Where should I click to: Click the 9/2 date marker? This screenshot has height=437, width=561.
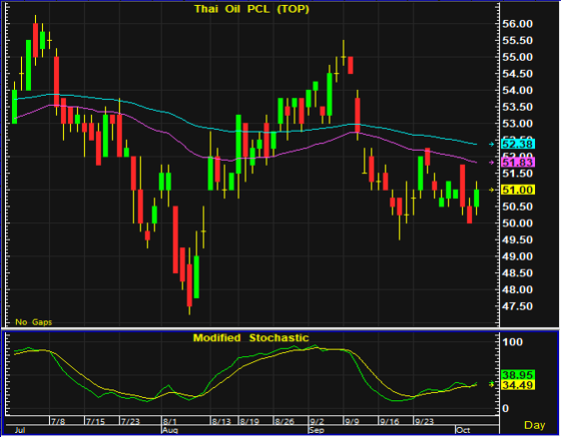(317, 421)
